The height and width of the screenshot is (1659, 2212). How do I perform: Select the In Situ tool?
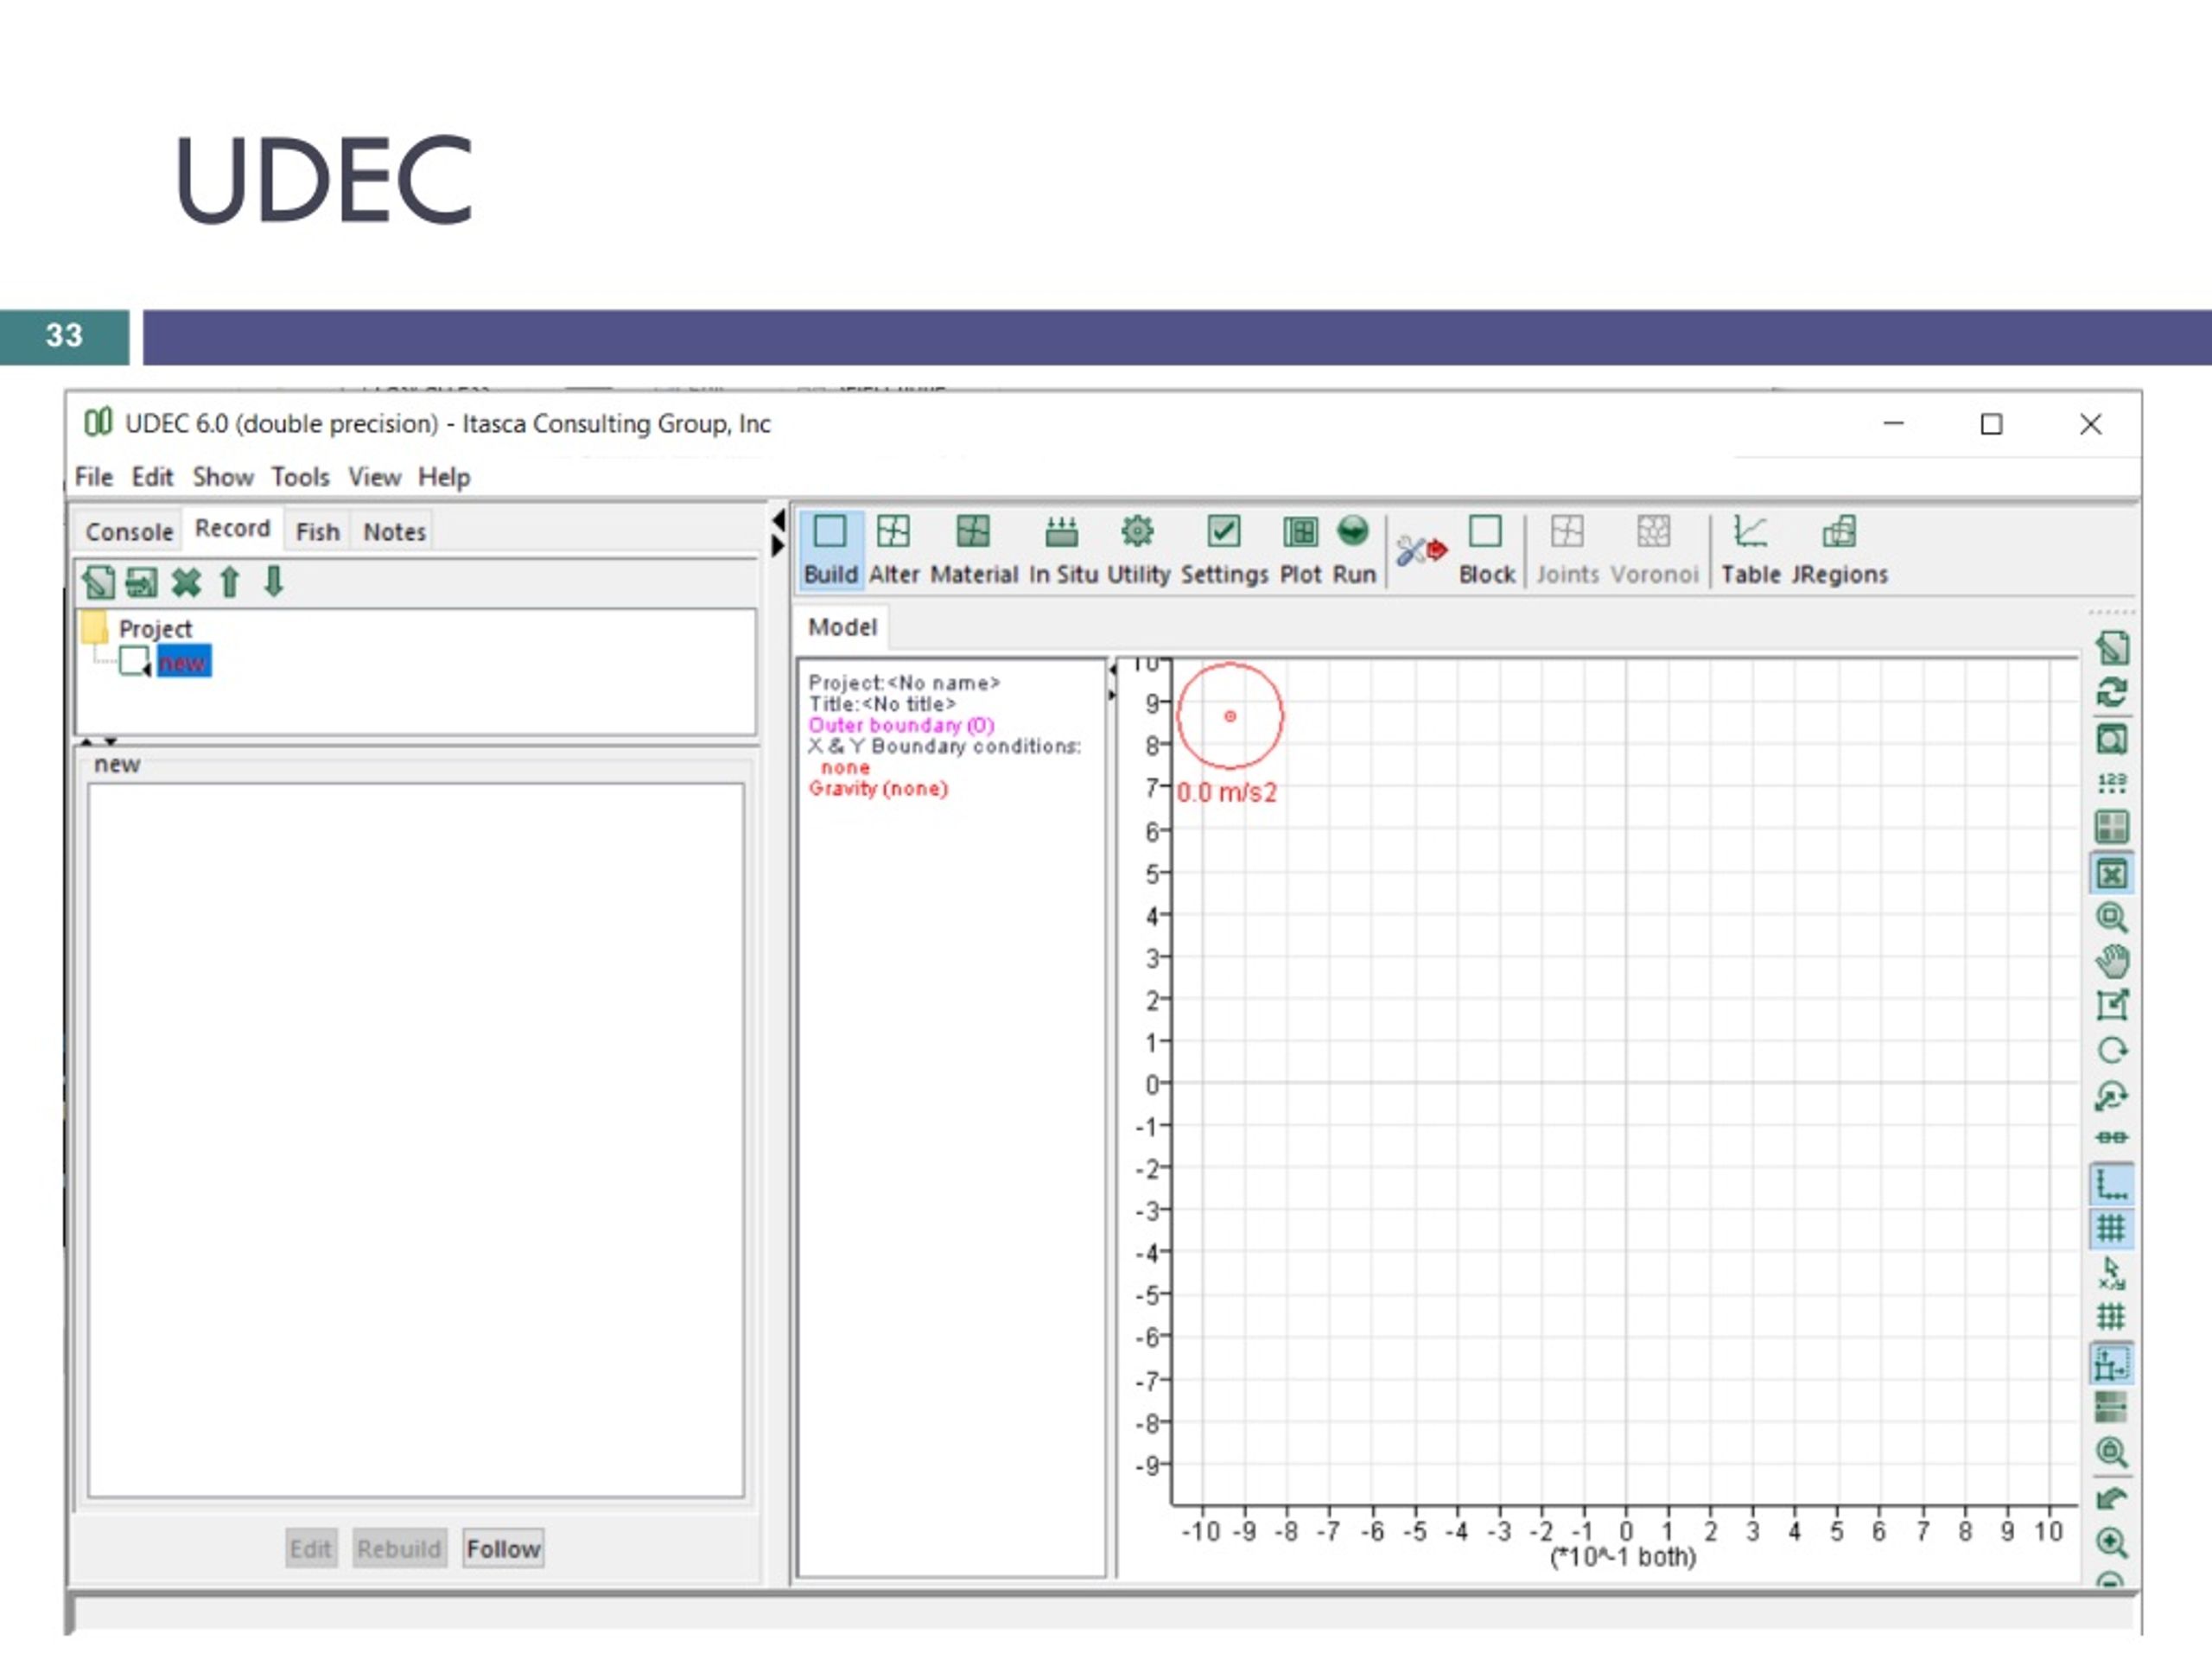click(1062, 549)
